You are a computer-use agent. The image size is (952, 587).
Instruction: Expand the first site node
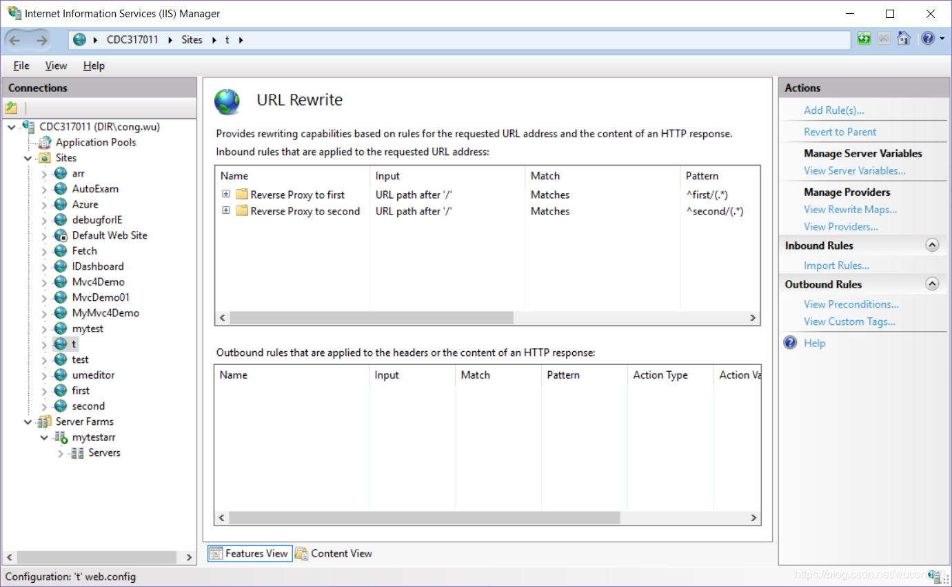point(45,391)
